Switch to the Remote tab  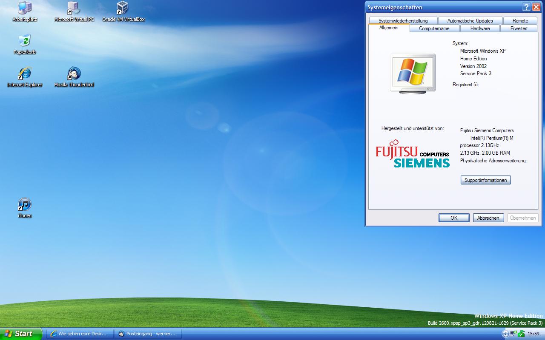click(x=520, y=21)
